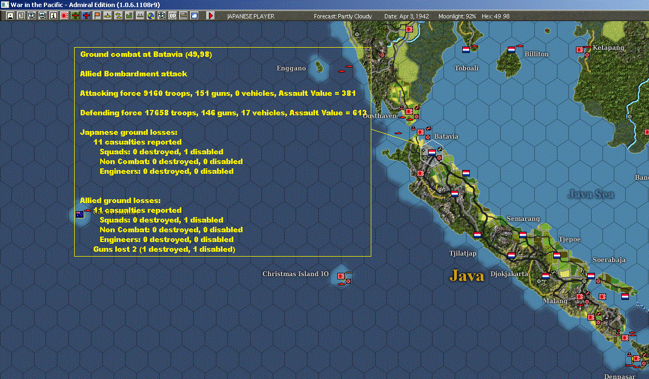Open the green industry chart icon

pos(129,16)
